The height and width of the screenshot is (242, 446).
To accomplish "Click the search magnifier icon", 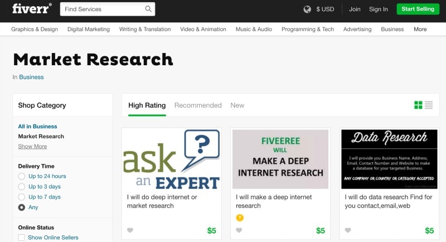I will 148,9.
